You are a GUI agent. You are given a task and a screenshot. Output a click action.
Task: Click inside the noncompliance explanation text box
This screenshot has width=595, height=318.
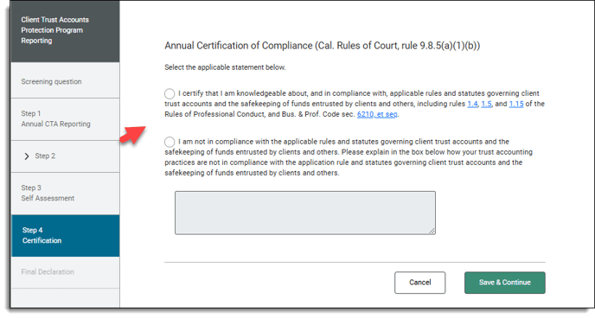point(305,213)
